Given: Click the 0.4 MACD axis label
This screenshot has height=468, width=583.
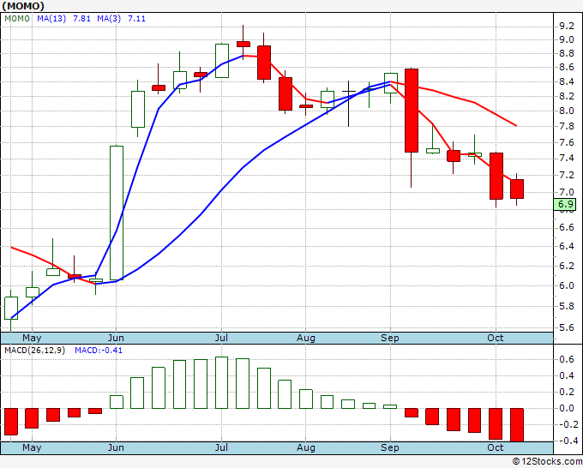Looking at the screenshot, I should click(x=567, y=375).
